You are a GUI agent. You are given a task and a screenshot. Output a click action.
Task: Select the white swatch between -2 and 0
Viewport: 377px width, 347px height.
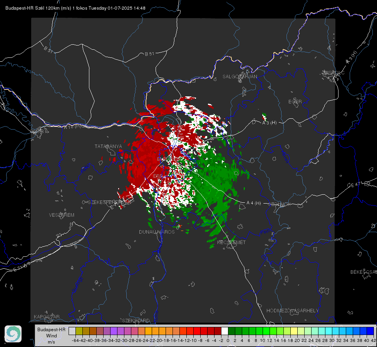click(x=225, y=331)
